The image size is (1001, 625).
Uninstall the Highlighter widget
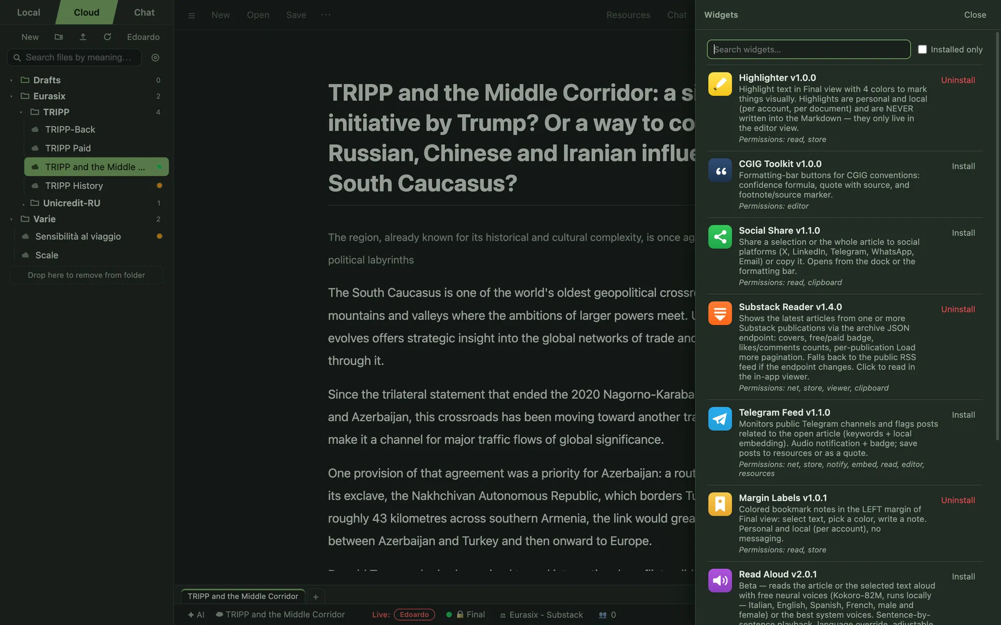tap(958, 80)
